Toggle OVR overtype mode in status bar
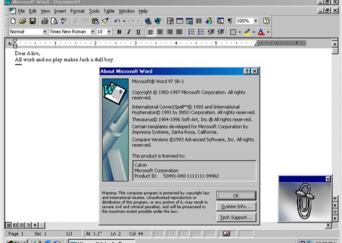The width and height of the screenshot is (342, 243). [x=196, y=234]
